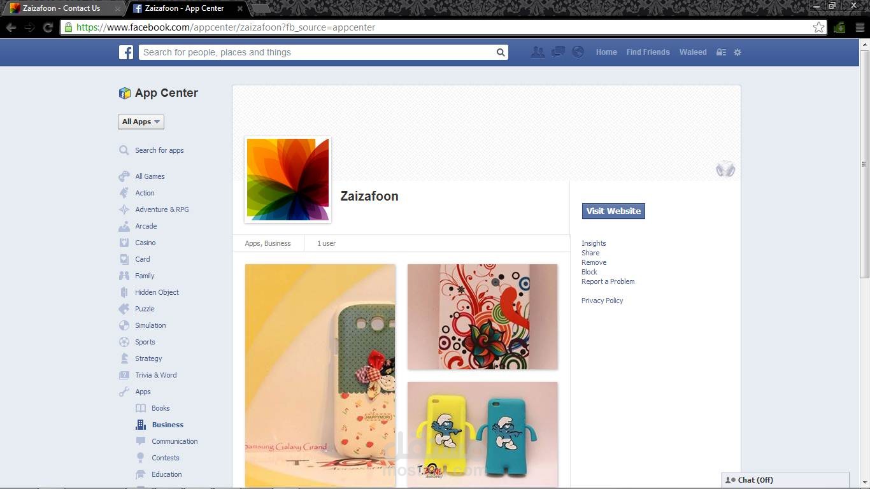Click the Casino category icon

(124, 243)
